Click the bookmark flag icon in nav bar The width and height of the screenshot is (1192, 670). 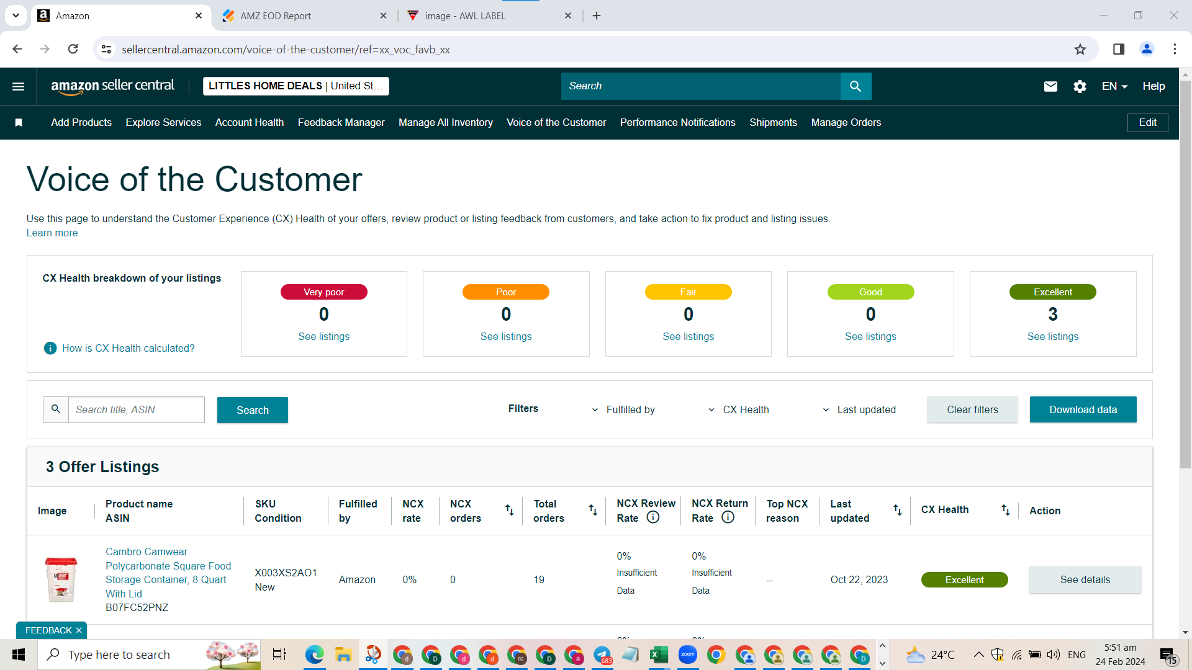(19, 123)
